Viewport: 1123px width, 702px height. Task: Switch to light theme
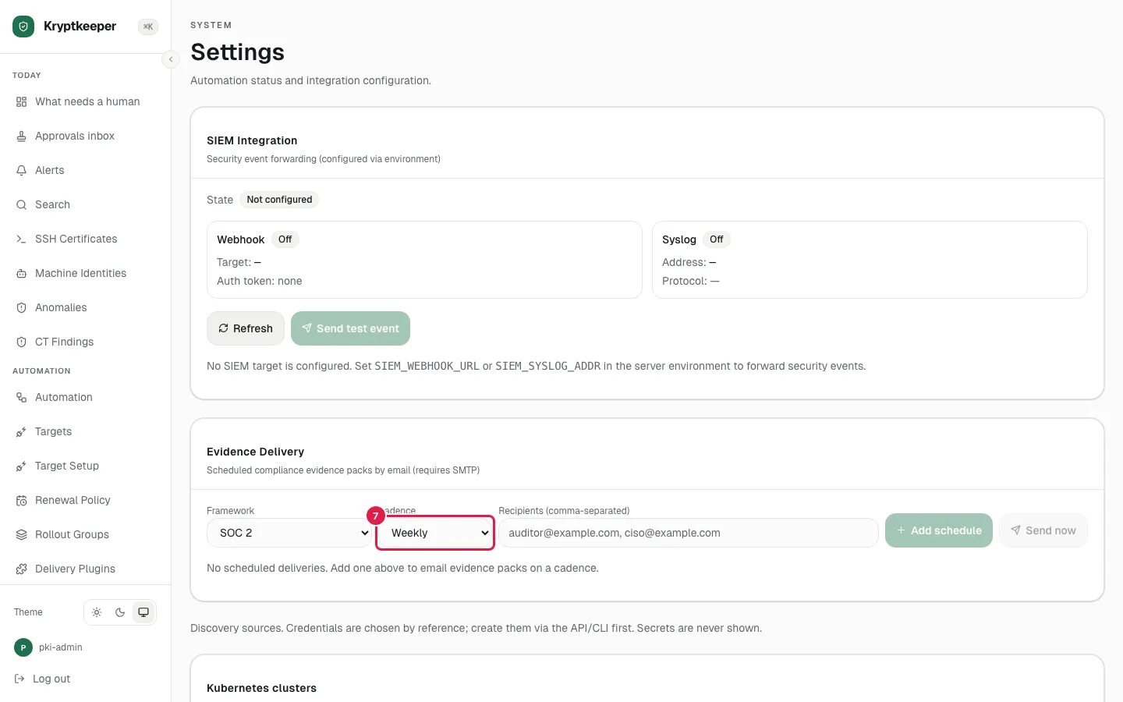click(x=97, y=612)
